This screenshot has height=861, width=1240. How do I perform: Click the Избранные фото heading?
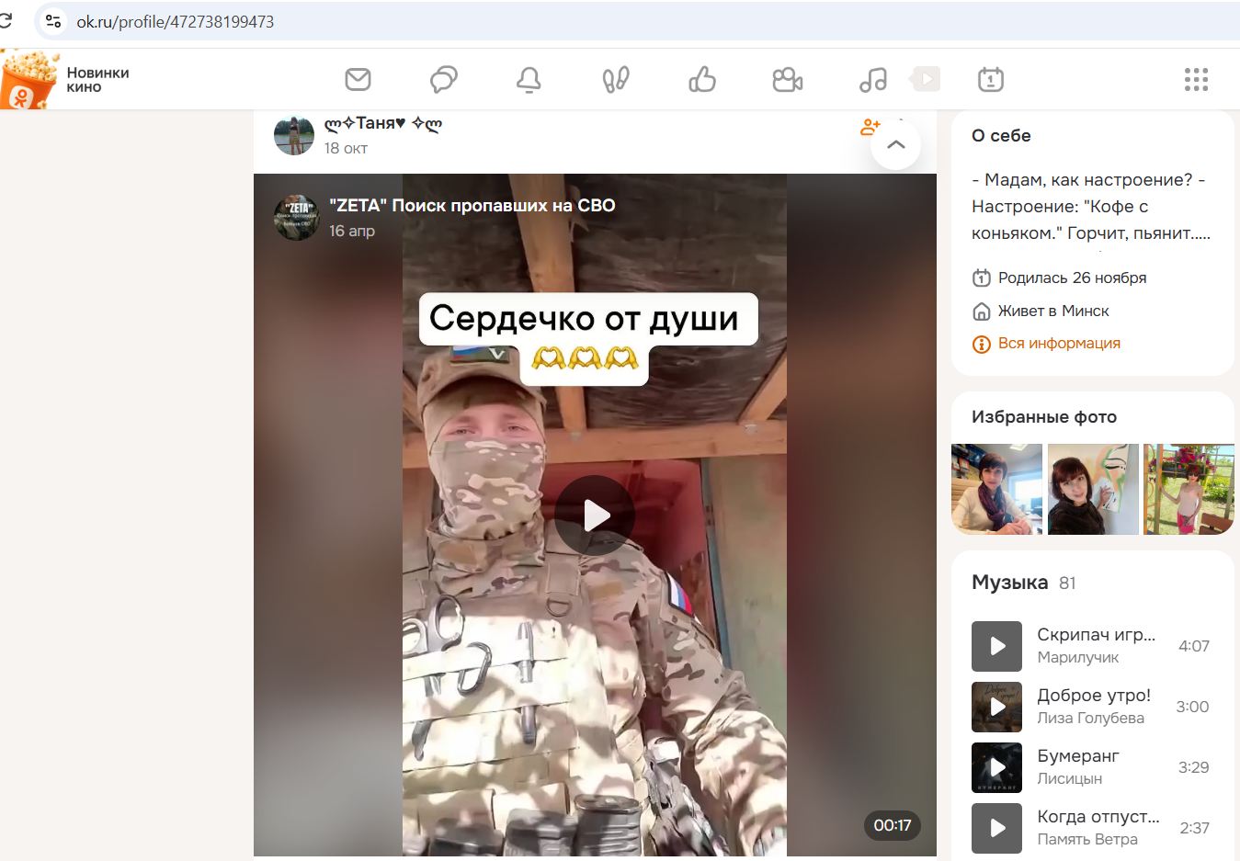pos(1044,416)
